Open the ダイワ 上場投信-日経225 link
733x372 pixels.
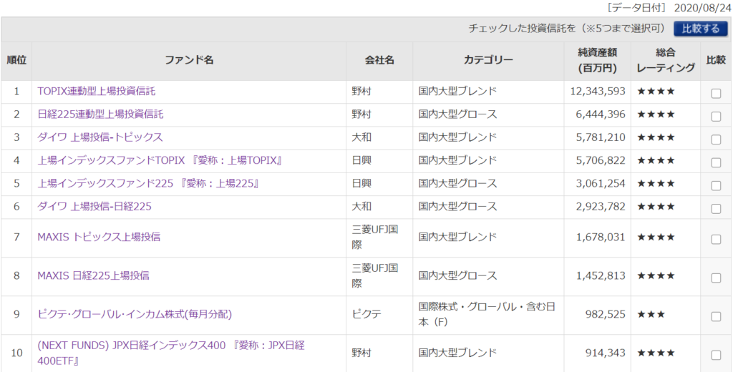(94, 207)
